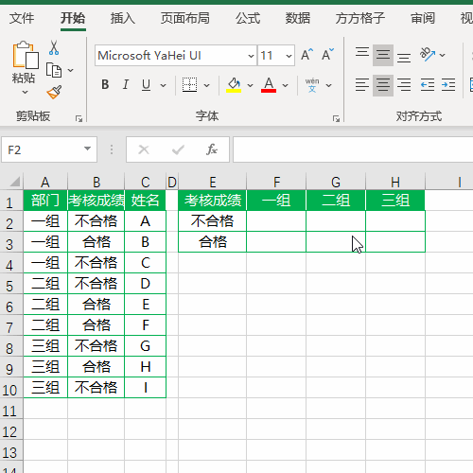Apply the Borders icon
The height and width of the screenshot is (473, 473).
[189, 85]
